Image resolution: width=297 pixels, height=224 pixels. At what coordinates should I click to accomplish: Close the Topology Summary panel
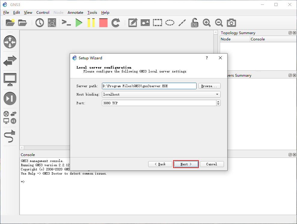294,33
